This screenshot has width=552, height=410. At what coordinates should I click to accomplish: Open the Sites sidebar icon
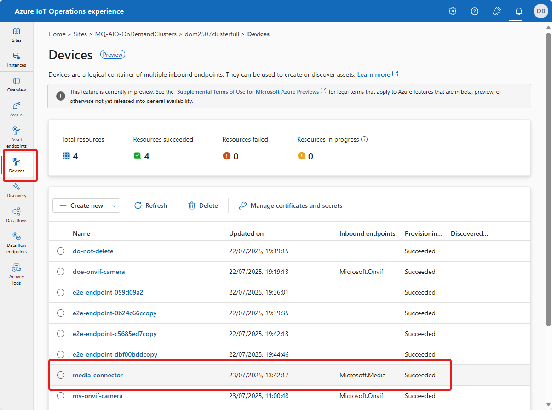point(17,35)
